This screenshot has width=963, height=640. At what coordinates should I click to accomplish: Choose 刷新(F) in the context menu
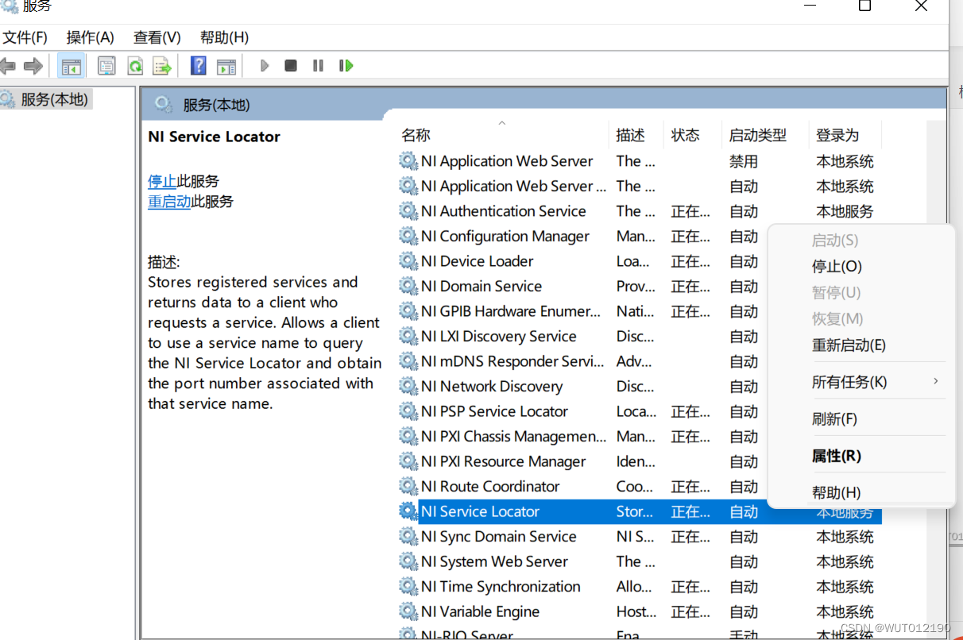[861, 418]
